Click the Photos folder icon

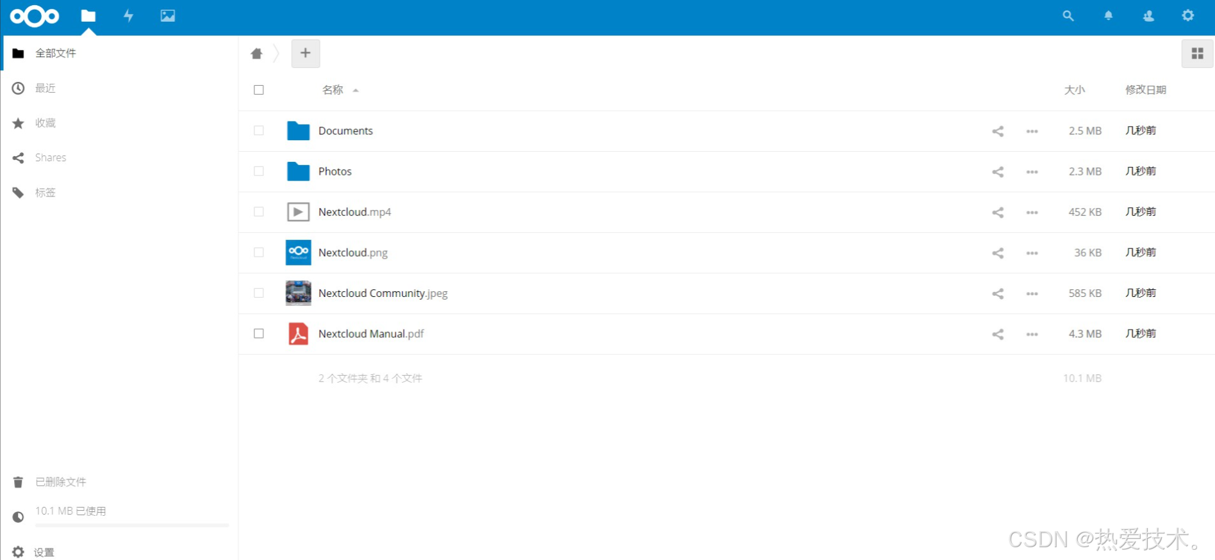pos(298,171)
